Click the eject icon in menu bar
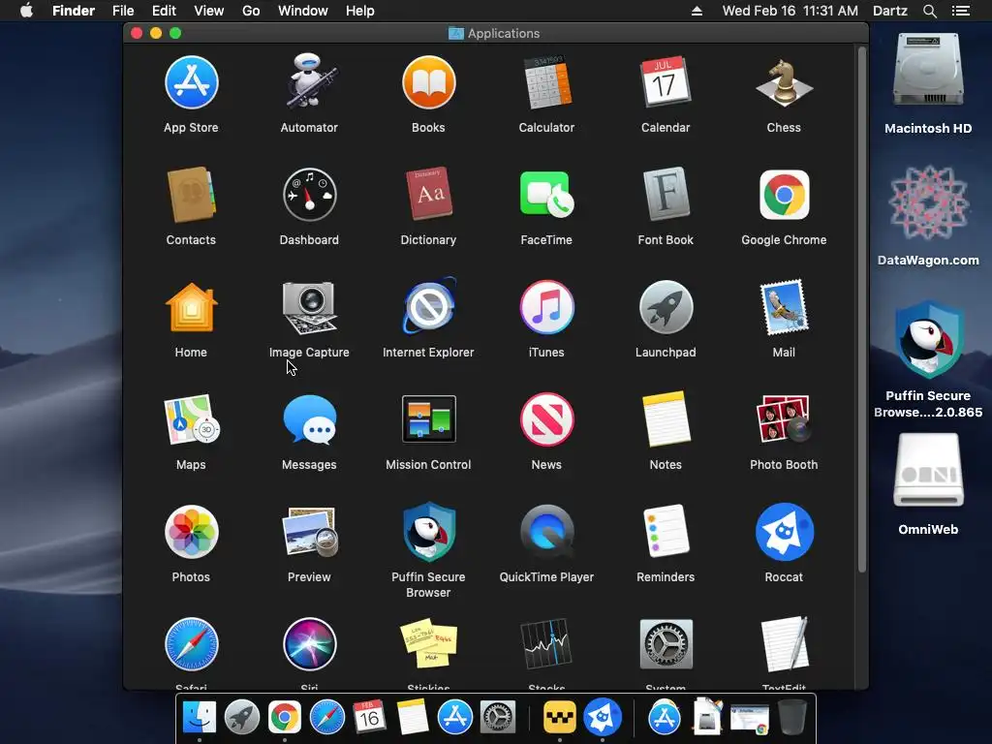992x744 pixels. (x=697, y=11)
